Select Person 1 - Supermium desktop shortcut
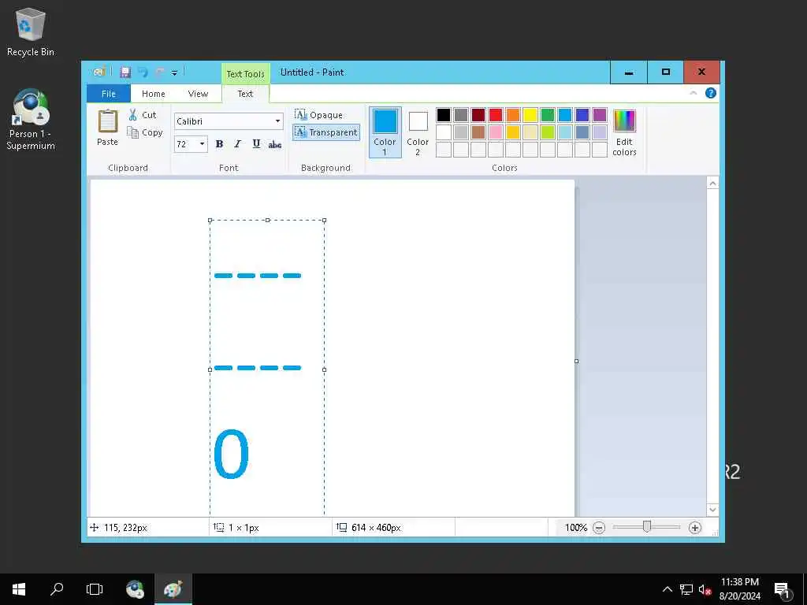This screenshot has height=605, width=807. point(31,120)
